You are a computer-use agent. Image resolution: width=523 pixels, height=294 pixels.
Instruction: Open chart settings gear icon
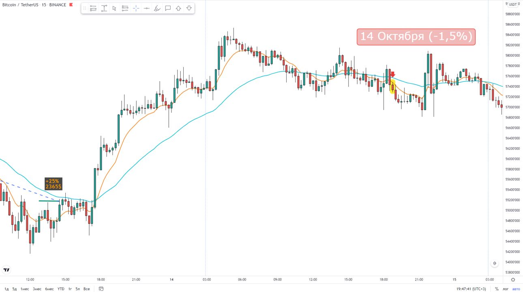click(x=513, y=280)
